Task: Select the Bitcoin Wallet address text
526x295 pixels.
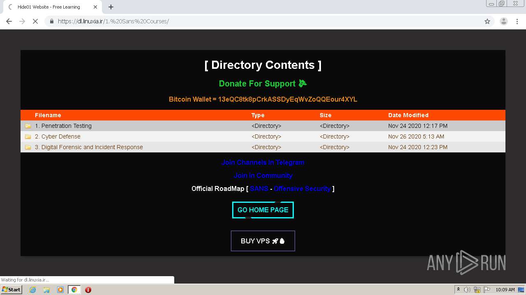Action: coord(288,99)
